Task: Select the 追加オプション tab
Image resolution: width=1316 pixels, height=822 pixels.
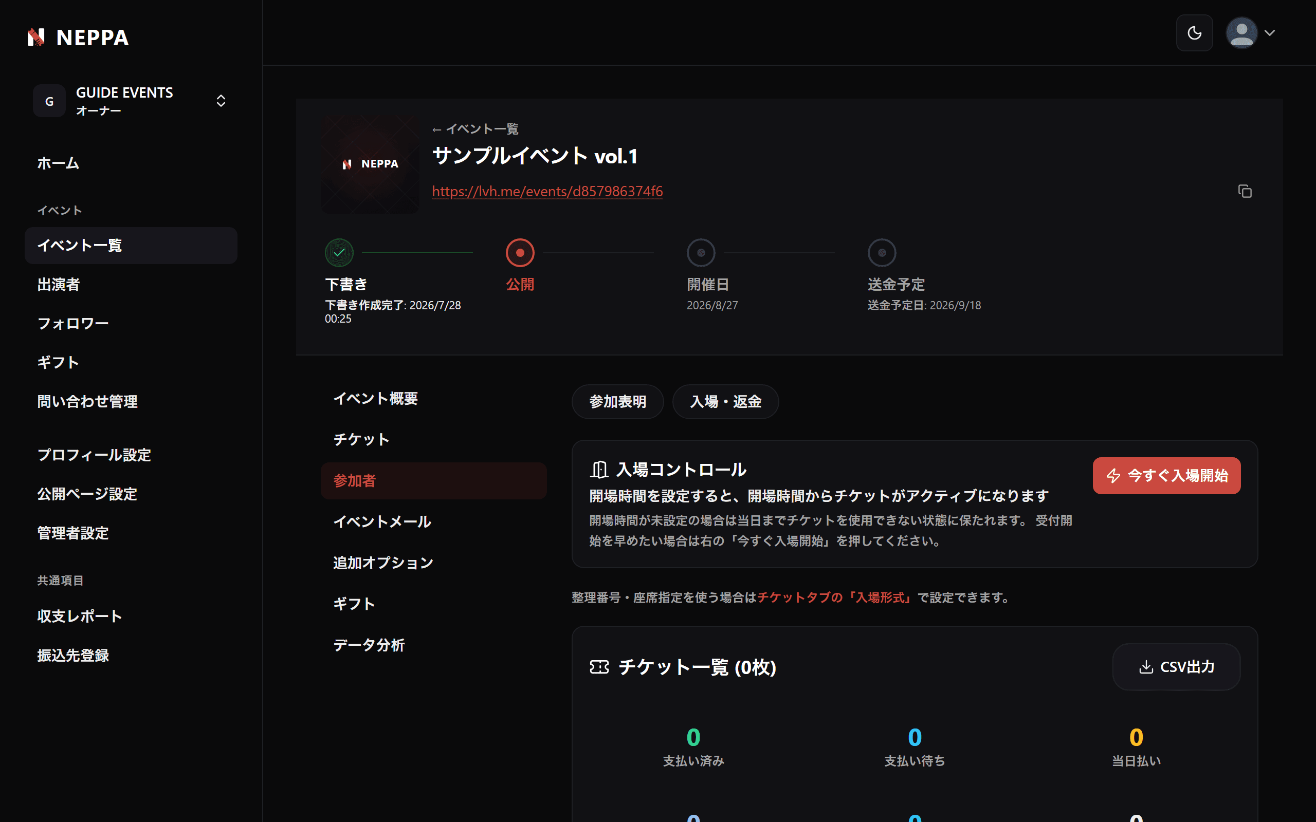Action: point(433,563)
